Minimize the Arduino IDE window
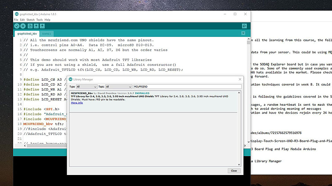 point(225,14)
